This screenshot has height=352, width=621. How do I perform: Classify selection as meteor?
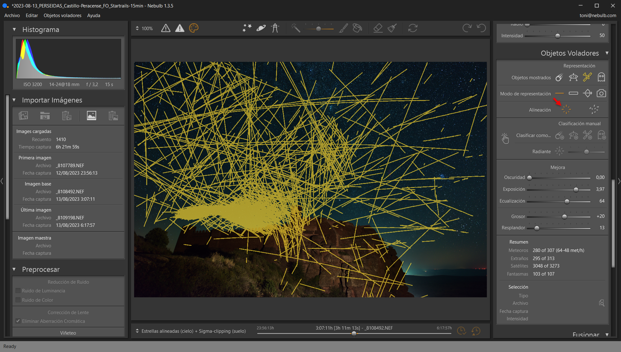(x=560, y=135)
